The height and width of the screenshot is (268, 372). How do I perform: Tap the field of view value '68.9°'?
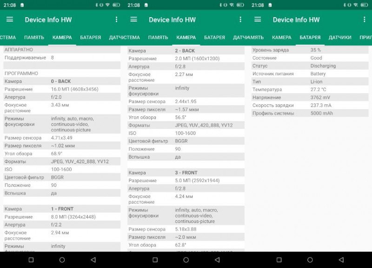pyautogui.click(x=56, y=153)
